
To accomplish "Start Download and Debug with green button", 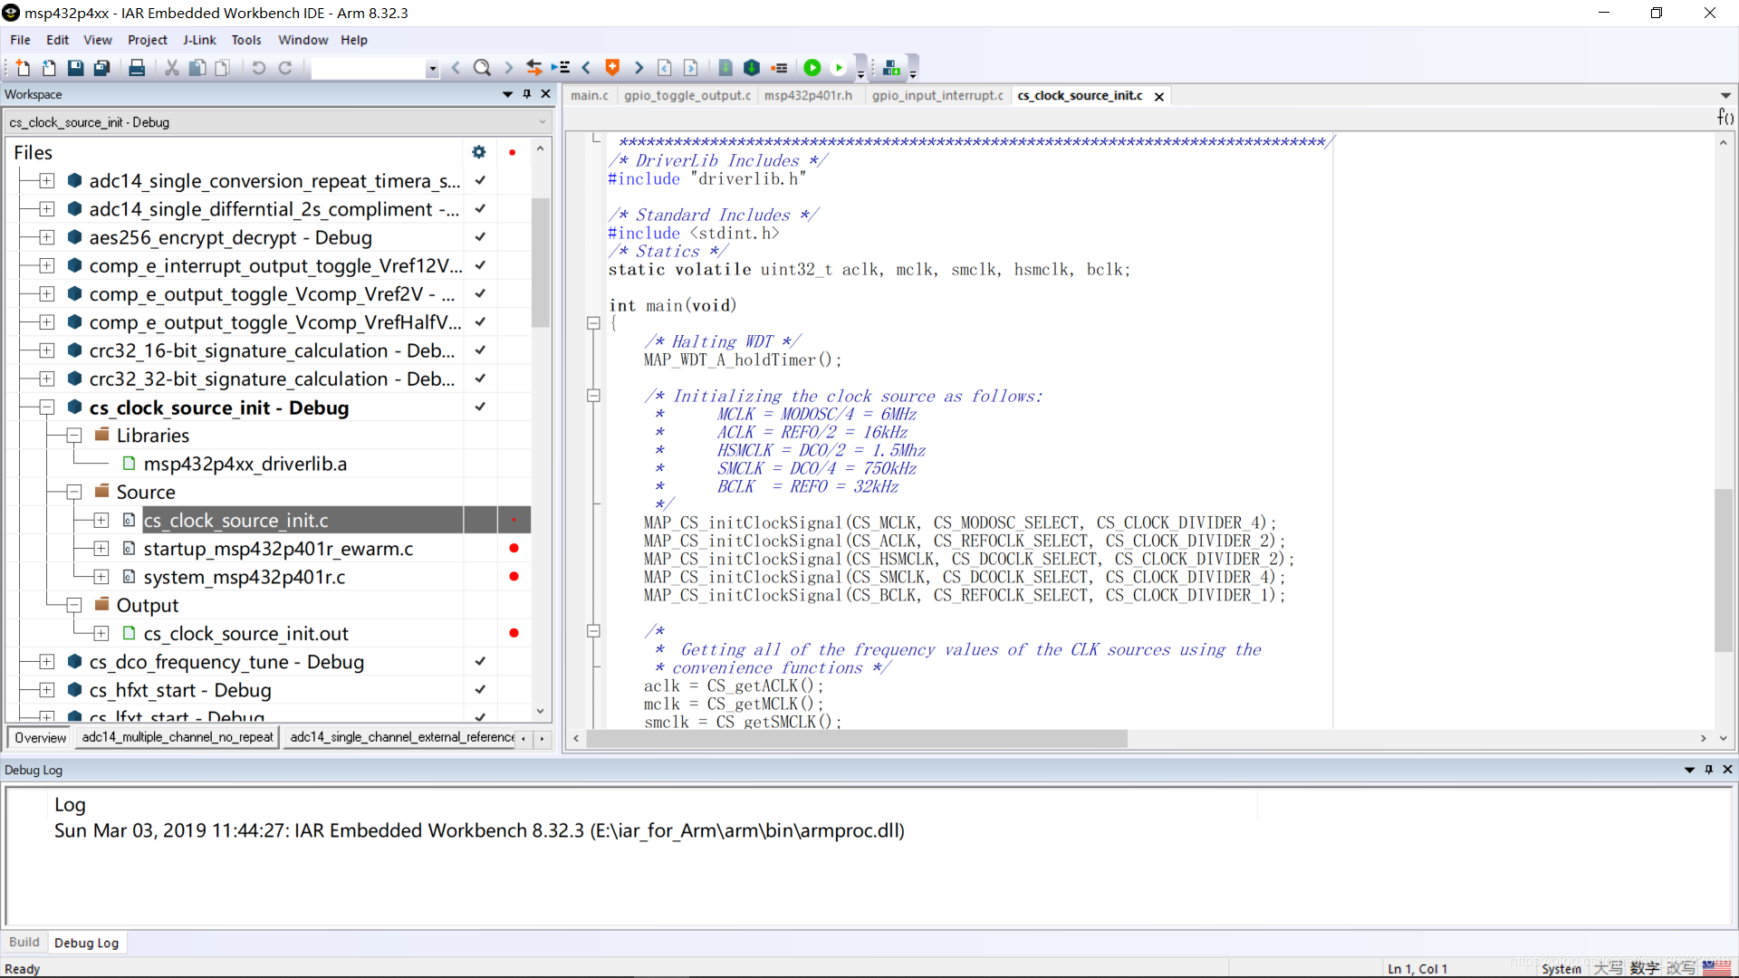I will pos(812,68).
